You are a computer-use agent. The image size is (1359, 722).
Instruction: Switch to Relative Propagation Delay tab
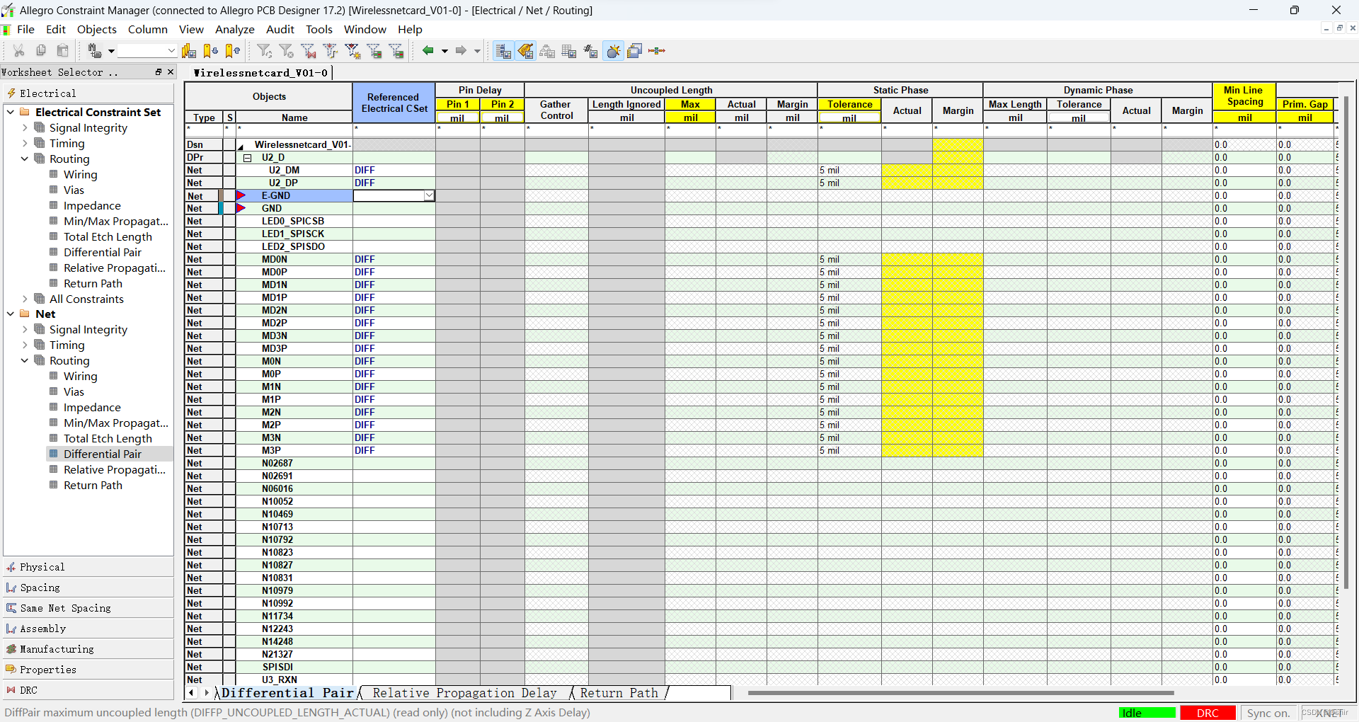464,693
